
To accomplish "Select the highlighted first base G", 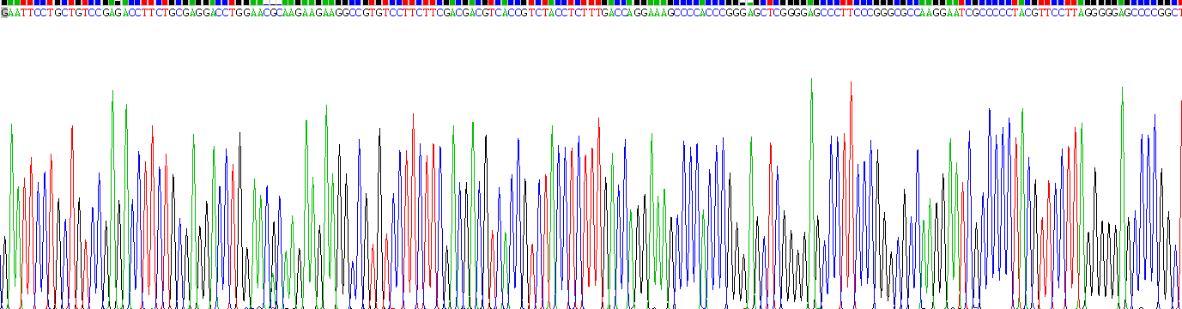I will 4,13.
